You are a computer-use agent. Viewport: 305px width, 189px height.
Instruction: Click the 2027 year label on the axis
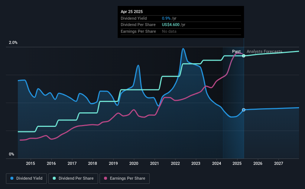coord(279,163)
